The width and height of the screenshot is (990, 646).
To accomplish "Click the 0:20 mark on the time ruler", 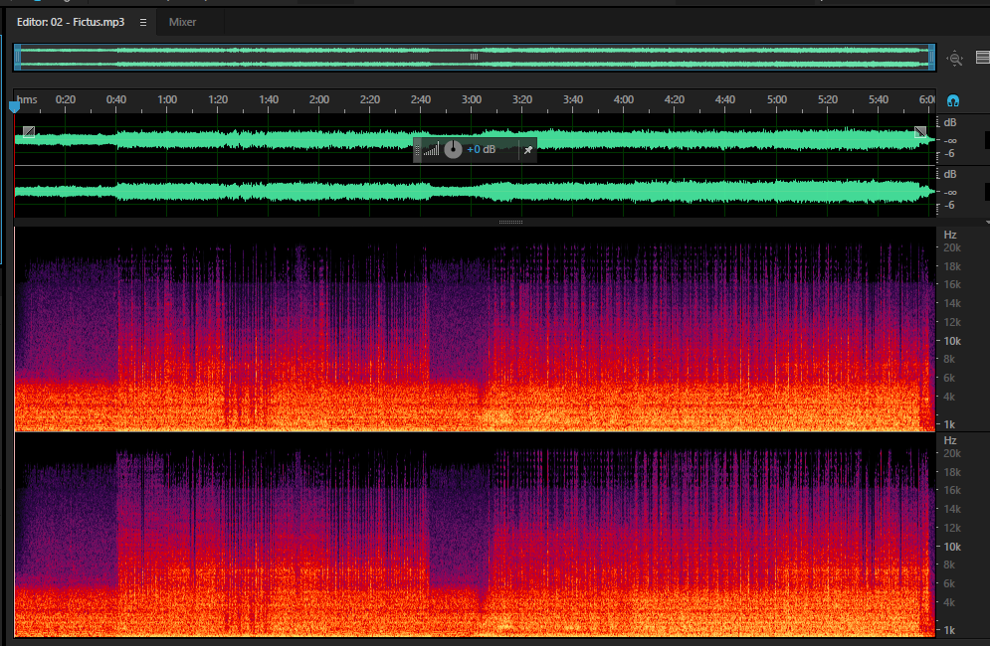I will point(65,99).
